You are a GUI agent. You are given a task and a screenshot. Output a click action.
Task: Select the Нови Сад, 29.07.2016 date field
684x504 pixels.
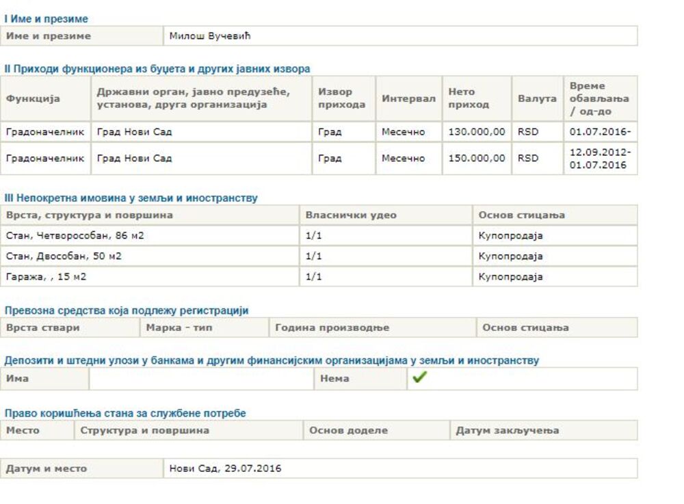(225, 468)
